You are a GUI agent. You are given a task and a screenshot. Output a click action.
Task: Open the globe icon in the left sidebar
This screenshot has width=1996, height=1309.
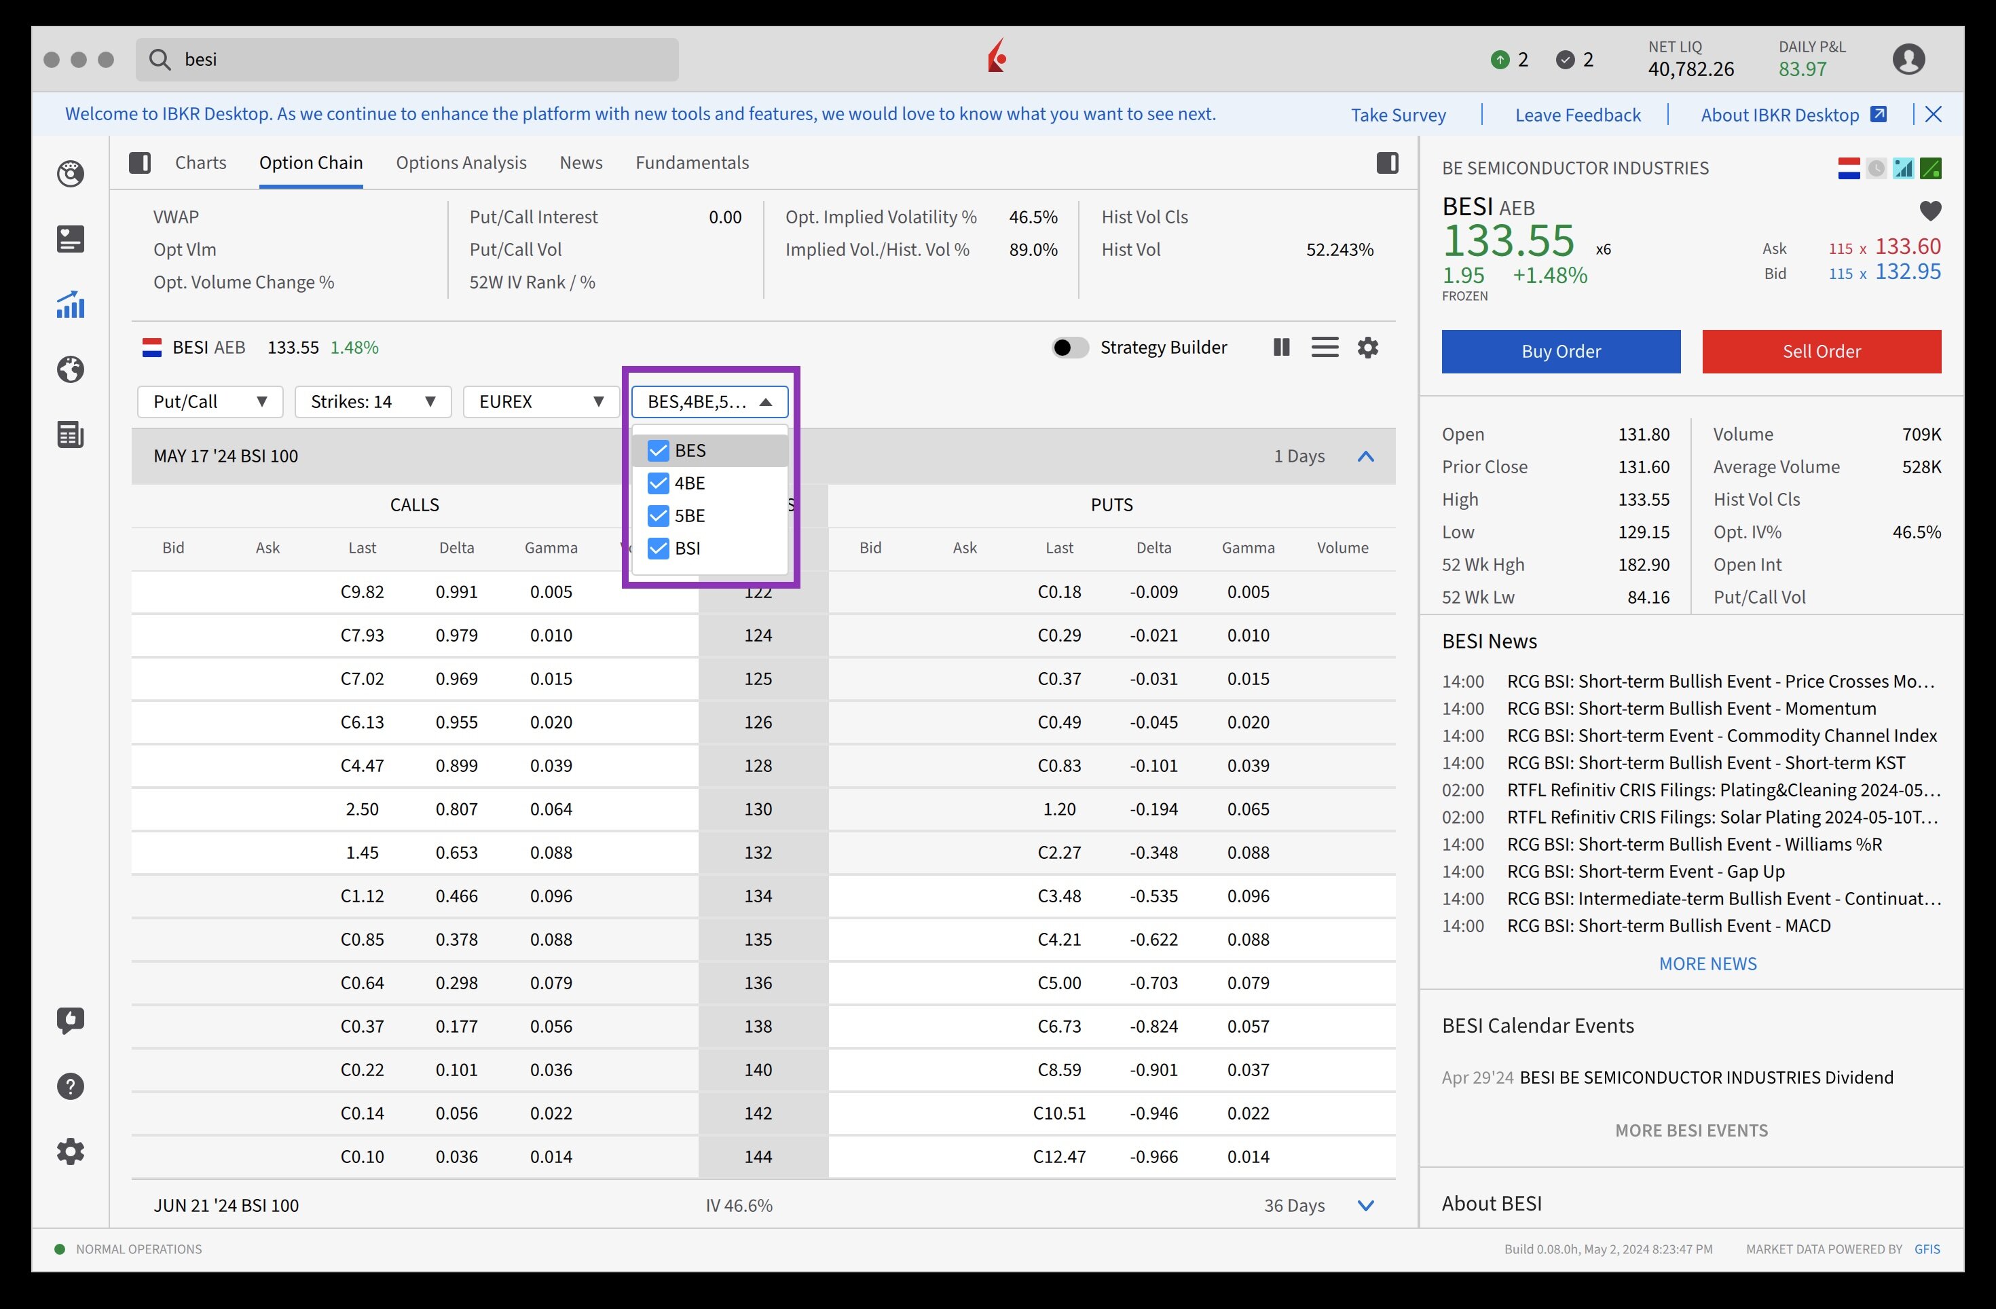(x=71, y=369)
